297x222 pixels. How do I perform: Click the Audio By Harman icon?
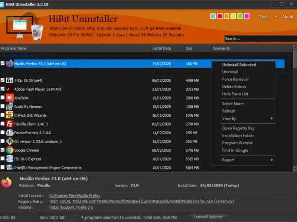pos(10,107)
